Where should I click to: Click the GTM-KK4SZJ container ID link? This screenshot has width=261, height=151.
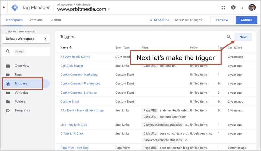[x=160, y=20]
